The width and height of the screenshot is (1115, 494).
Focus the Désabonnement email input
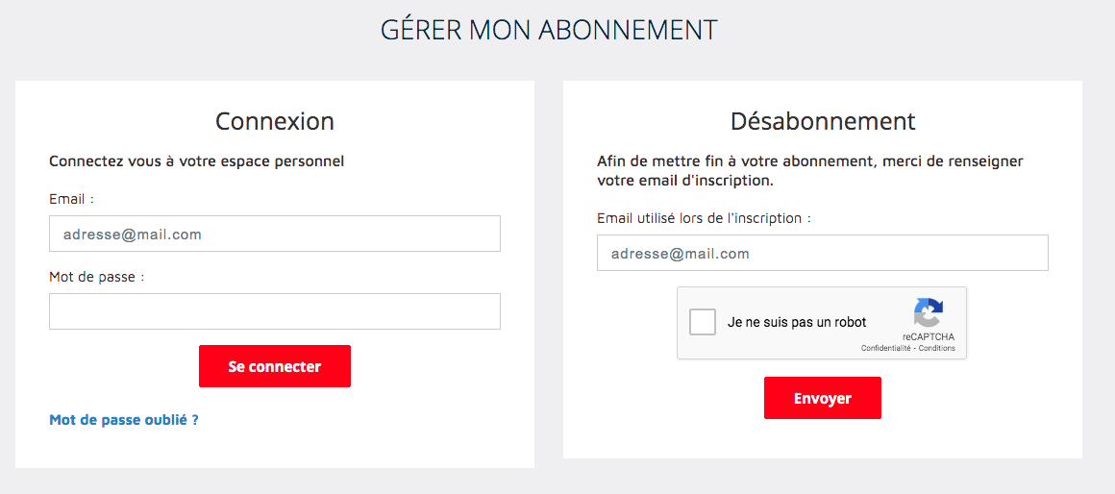[x=822, y=254]
